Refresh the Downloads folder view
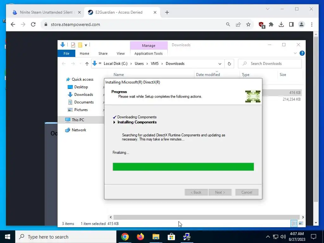 tap(229, 64)
